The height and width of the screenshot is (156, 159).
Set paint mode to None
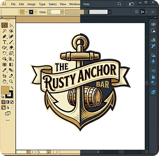[x=12, y=102]
